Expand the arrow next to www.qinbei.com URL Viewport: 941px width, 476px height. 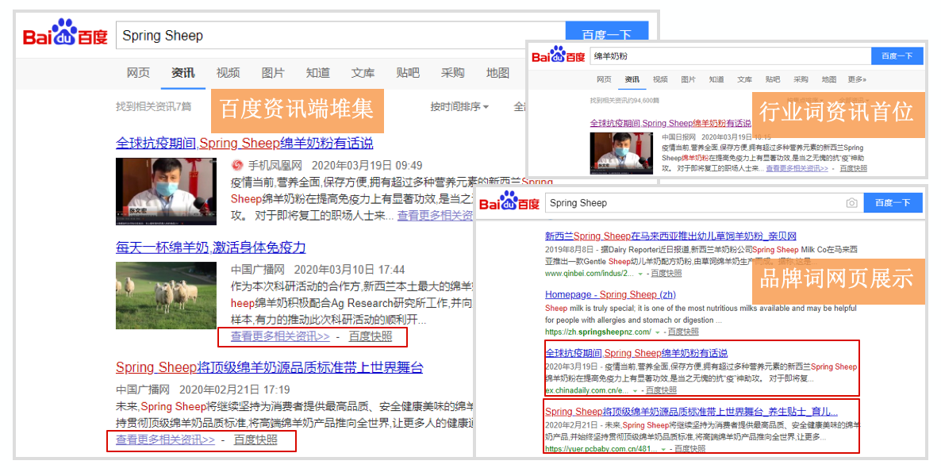pyautogui.click(x=640, y=274)
